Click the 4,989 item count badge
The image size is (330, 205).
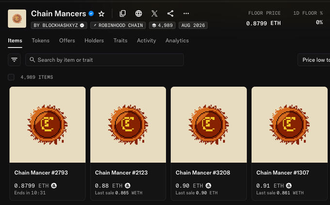tap(162, 25)
